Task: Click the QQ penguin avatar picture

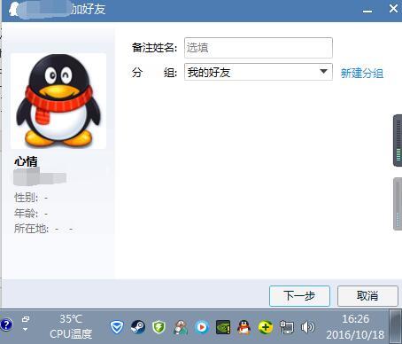Action: pyautogui.click(x=58, y=101)
